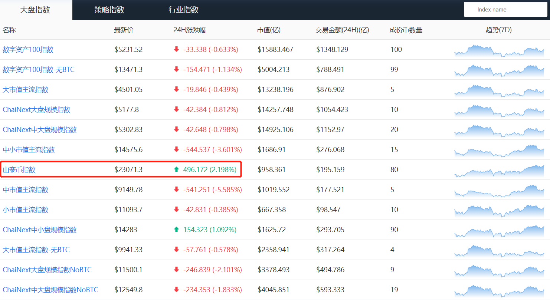Click the change value -544.537 (-3.601%)
The image size is (550, 300).
coord(213,150)
